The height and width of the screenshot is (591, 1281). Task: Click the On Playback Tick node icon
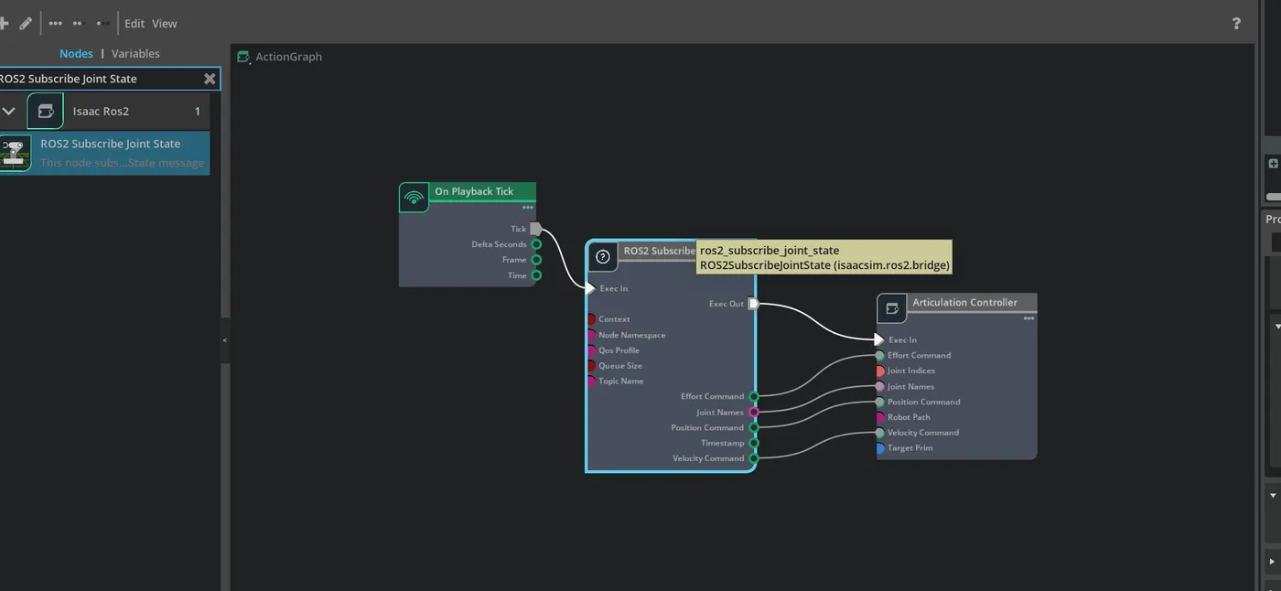click(x=414, y=197)
